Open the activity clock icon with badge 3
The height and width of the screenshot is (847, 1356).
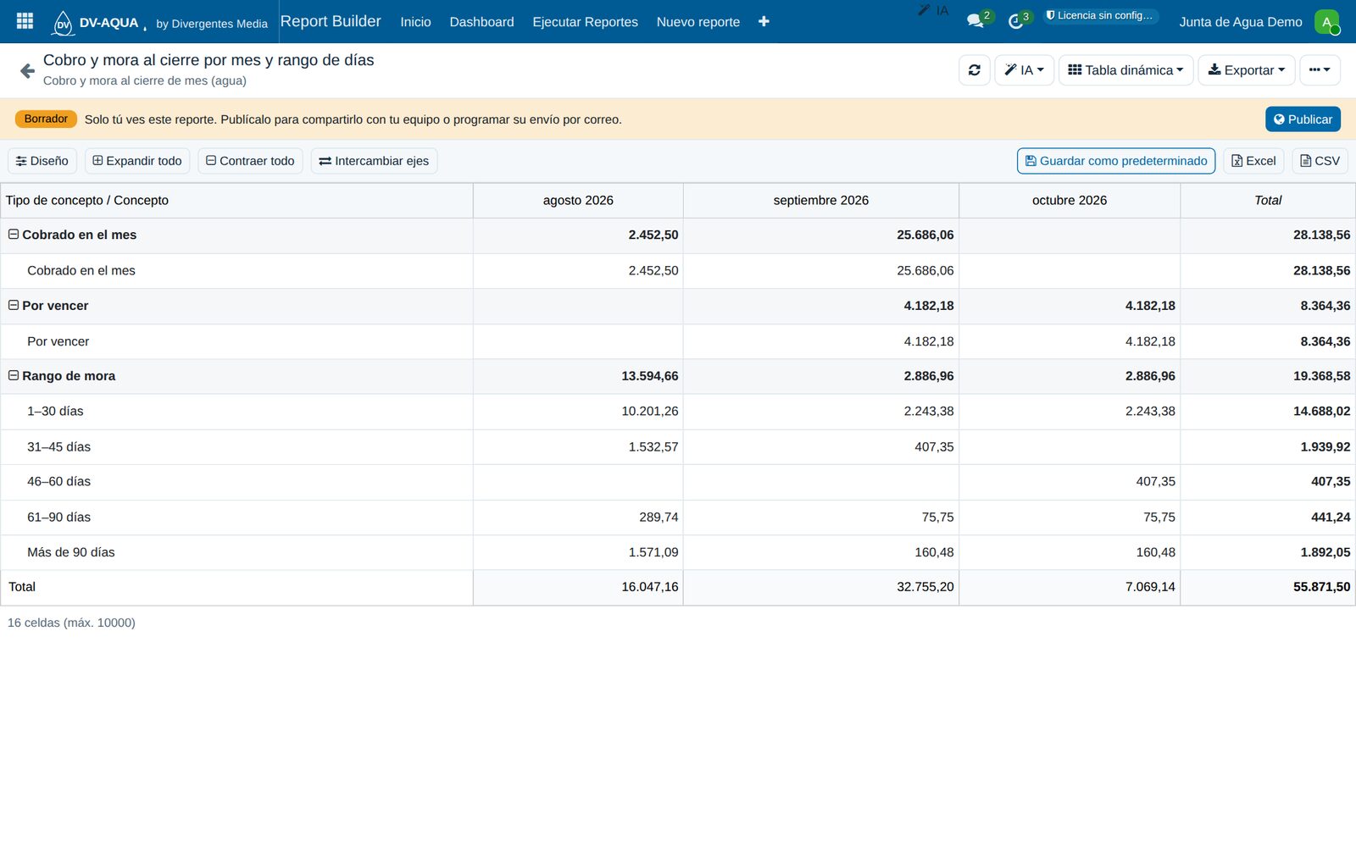point(1015,21)
